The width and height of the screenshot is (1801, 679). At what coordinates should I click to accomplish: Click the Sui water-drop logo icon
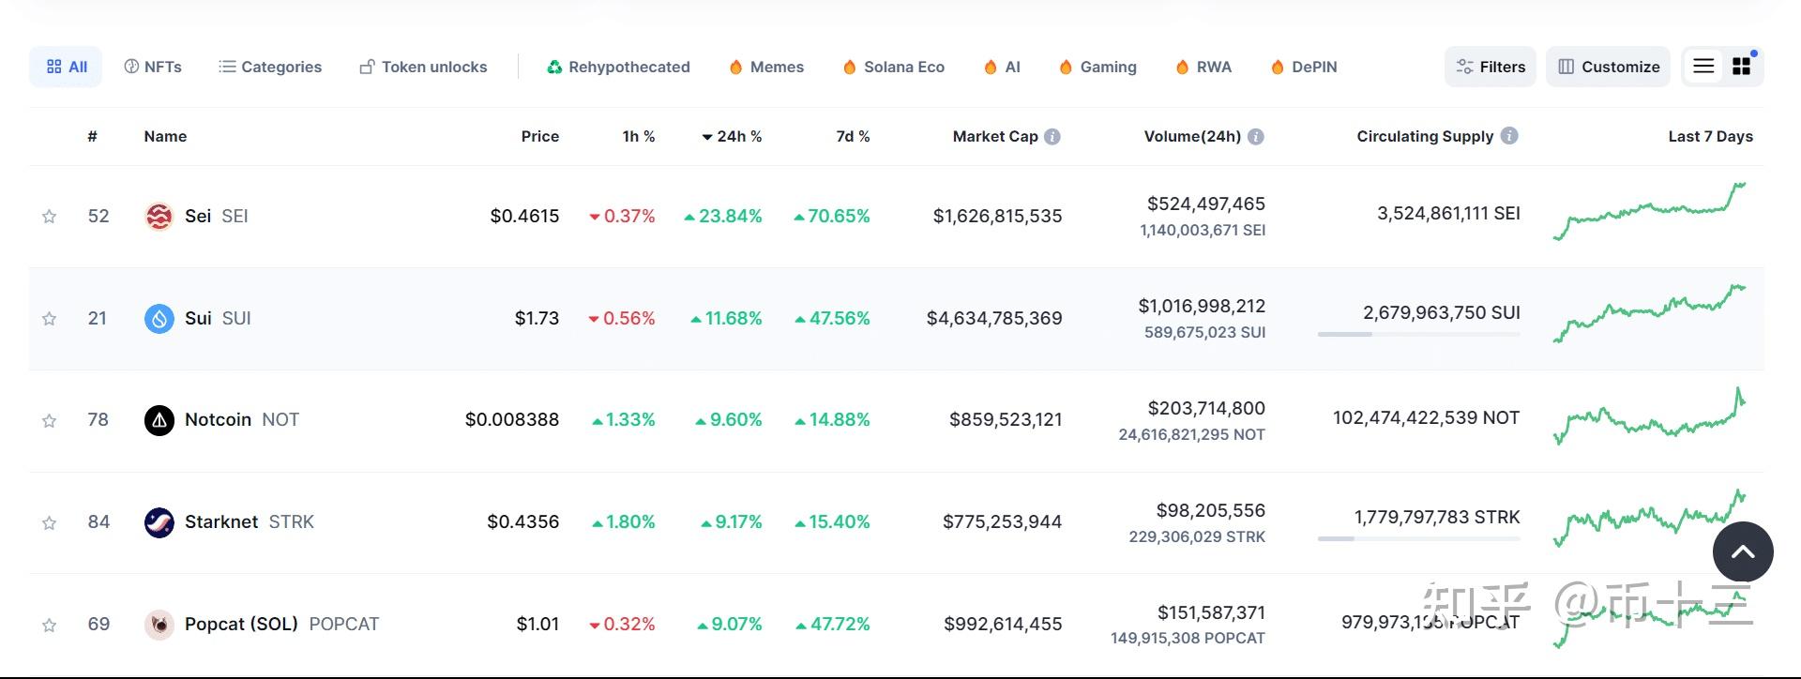pyautogui.click(x=159, y=319)
